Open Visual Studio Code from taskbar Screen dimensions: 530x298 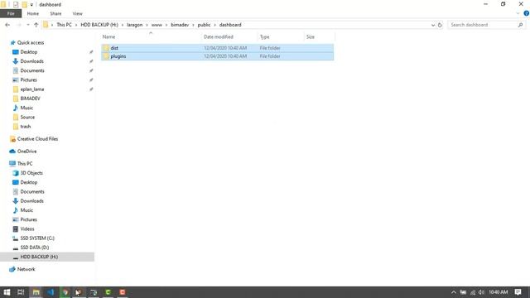coord(51,292)
